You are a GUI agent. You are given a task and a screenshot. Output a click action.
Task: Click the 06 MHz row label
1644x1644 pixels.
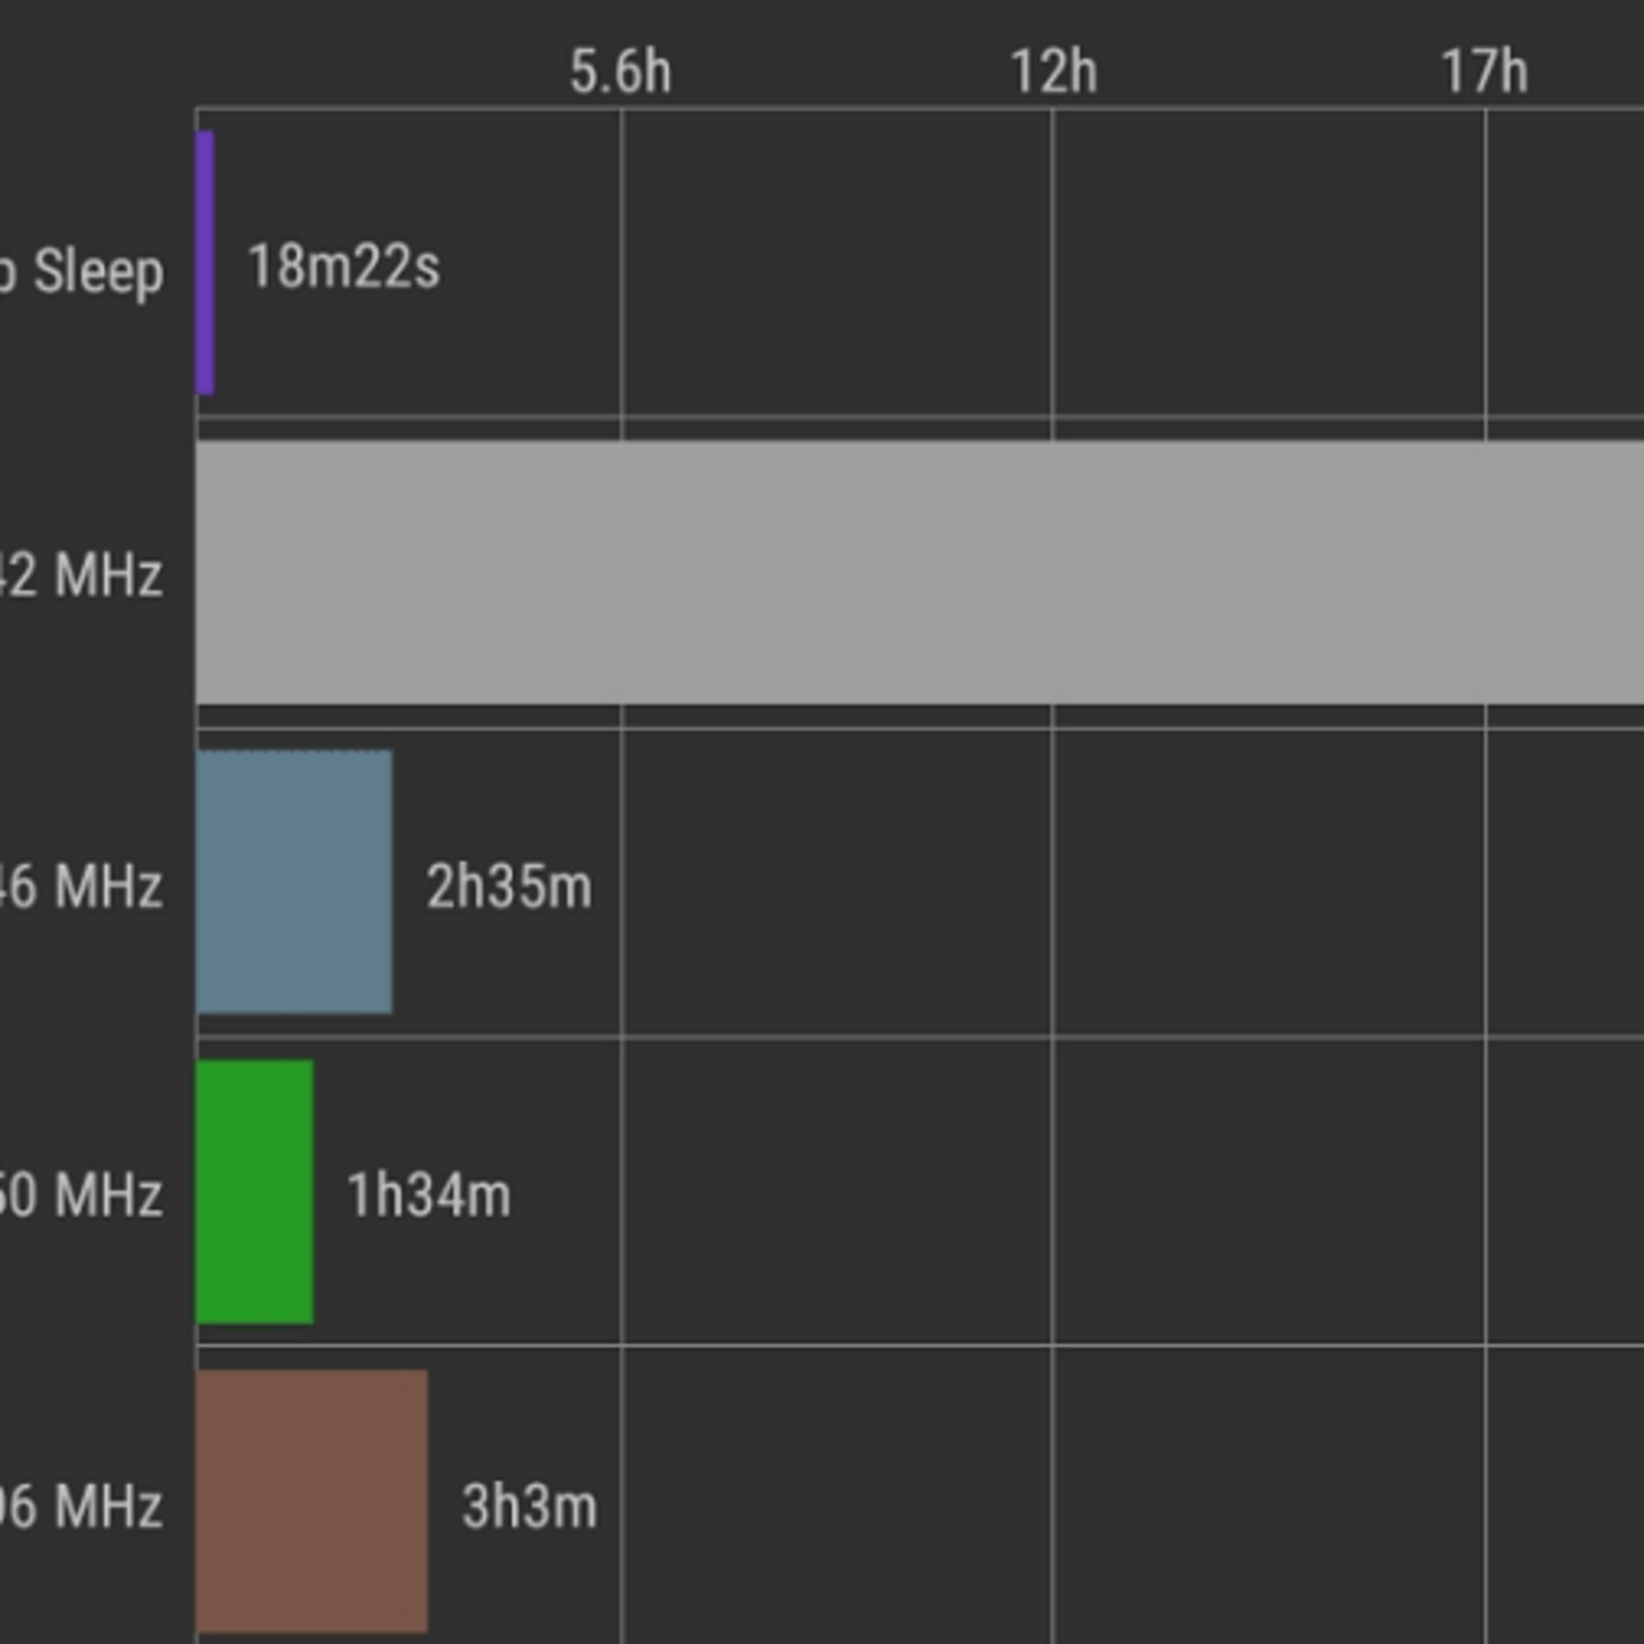(x=82, y=1505)
